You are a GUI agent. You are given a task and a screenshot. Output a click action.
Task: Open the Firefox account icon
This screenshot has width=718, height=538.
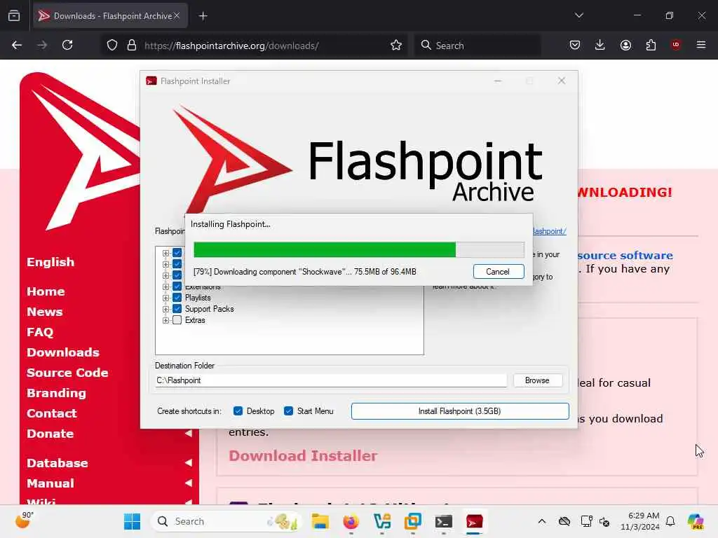625,45
